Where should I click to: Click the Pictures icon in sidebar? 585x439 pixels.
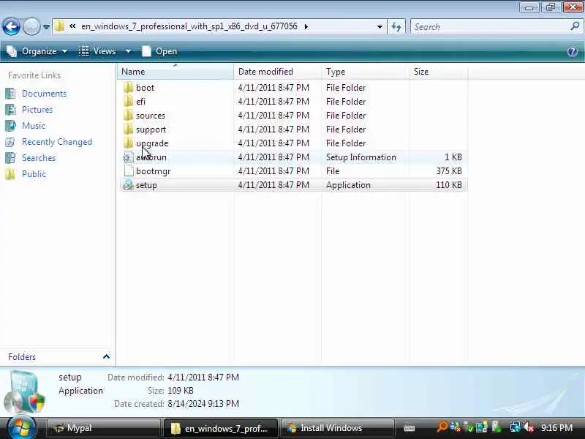pos(10,110)
